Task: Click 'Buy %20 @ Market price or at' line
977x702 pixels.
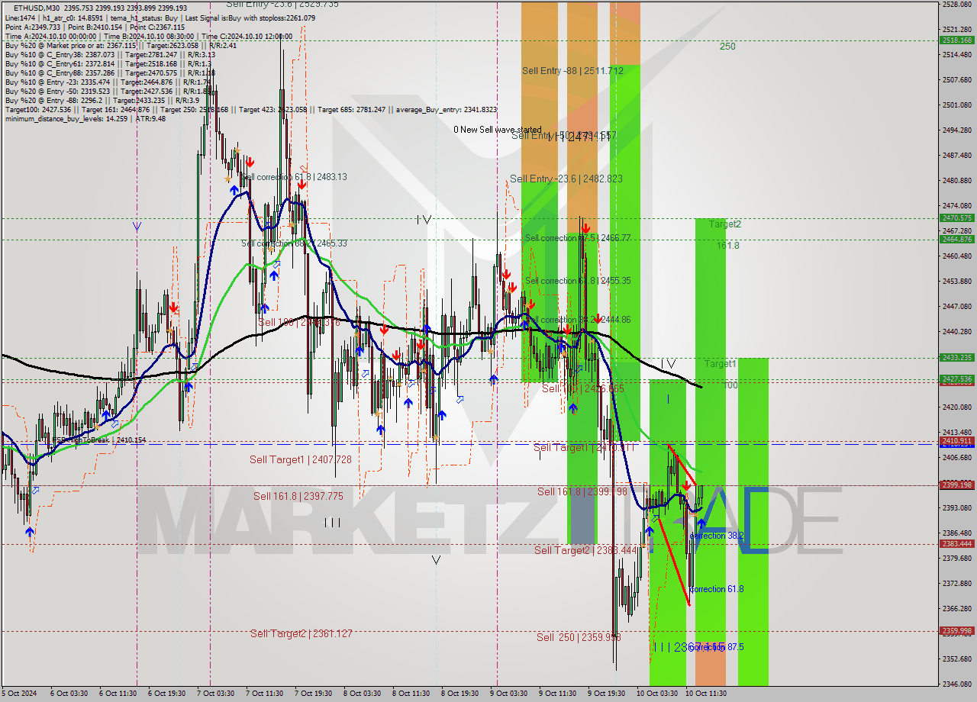Action: [119, 45]
